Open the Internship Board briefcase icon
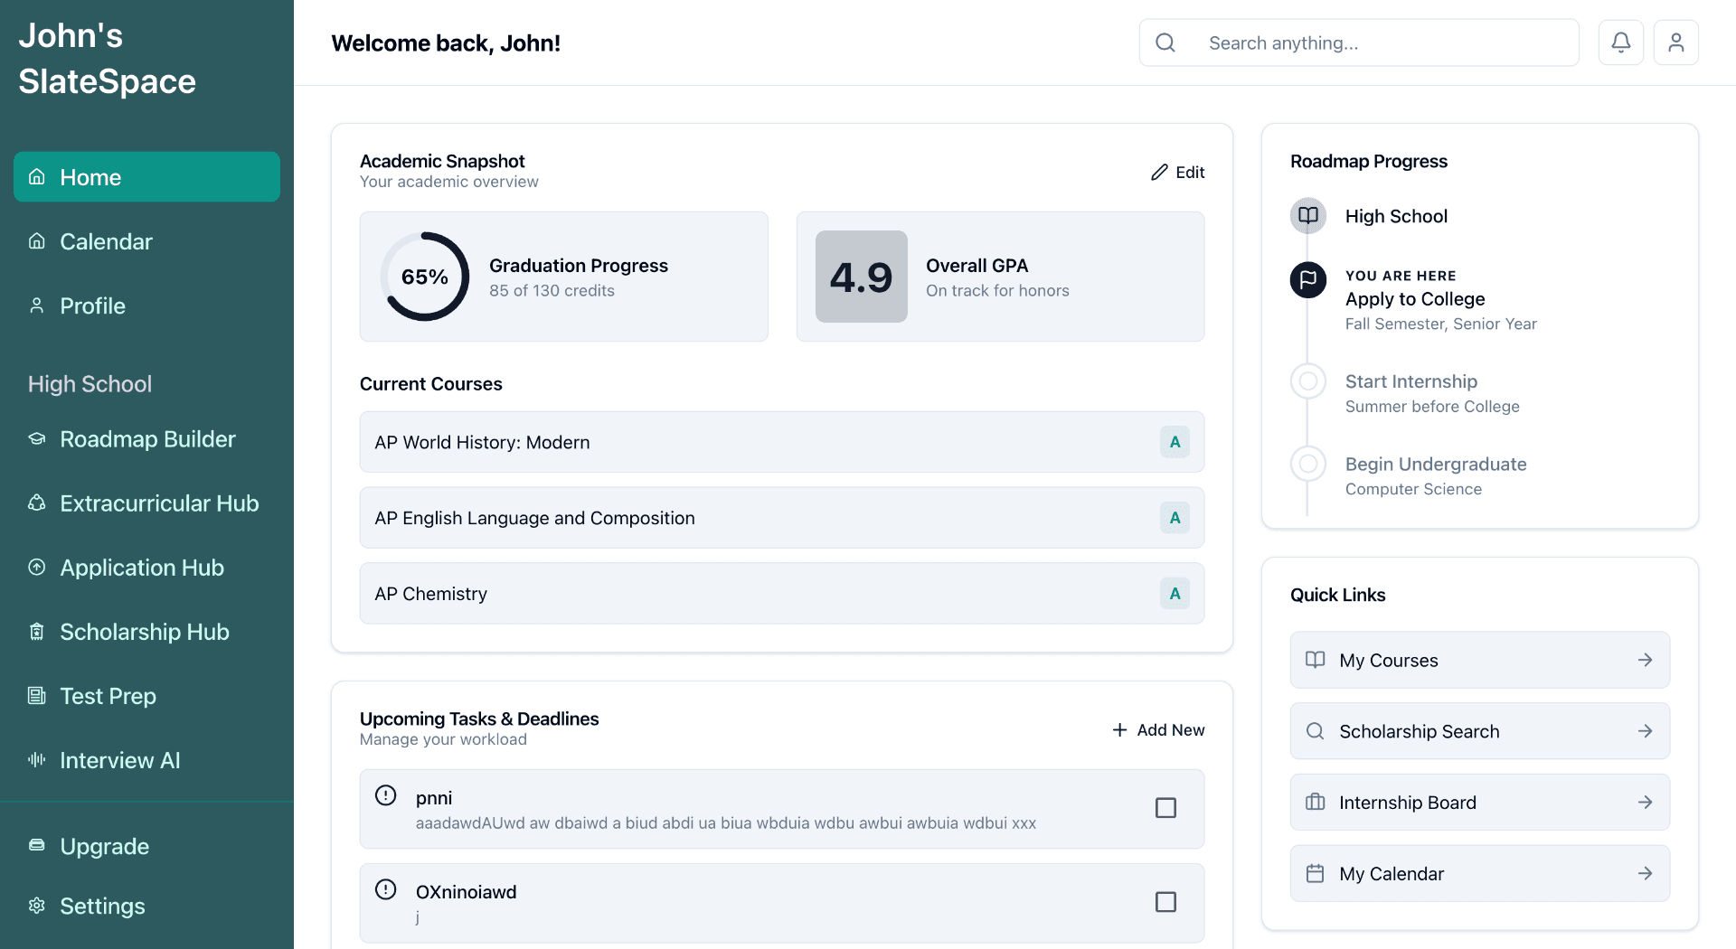Screen dimensions: 1736x949 (x=1316, y=802)
